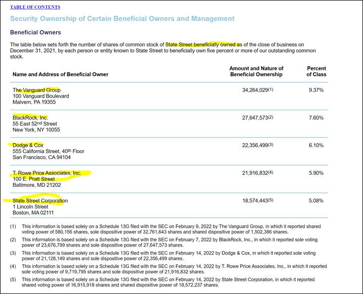Select '23,676,799 shares' in footnote 2

point(61,245)
